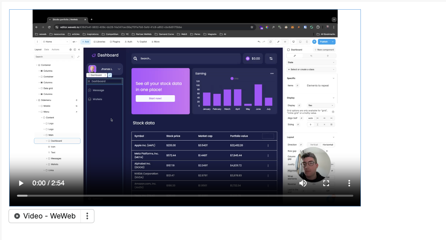Click the undo arrow in editor toolbar
Screen dimensions: 446x240
click(259, 42)
